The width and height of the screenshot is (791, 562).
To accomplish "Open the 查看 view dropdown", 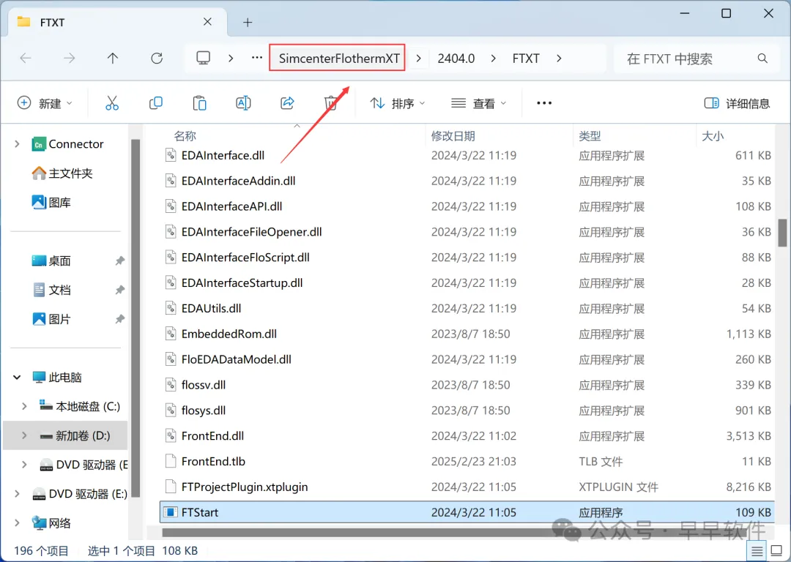I will 478,103.
